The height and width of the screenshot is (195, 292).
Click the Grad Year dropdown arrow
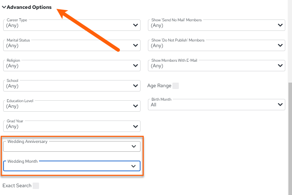(x=136, y=126)
